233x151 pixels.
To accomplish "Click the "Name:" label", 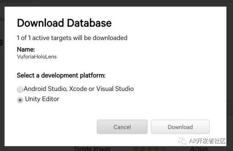I will [26, 49].
